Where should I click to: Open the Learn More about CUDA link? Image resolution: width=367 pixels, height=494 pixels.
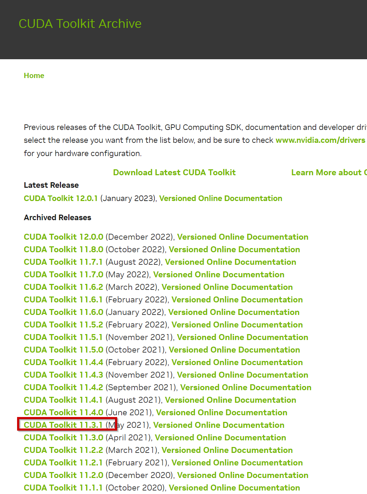click(329, 172)
